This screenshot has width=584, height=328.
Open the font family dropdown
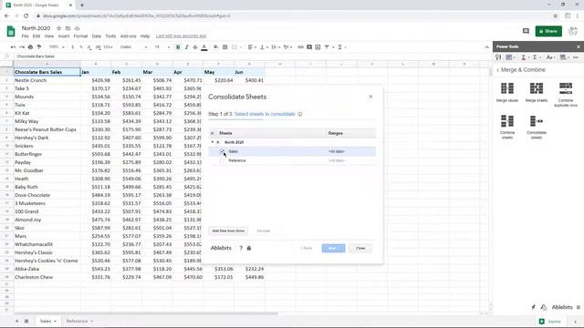[133, 47]
